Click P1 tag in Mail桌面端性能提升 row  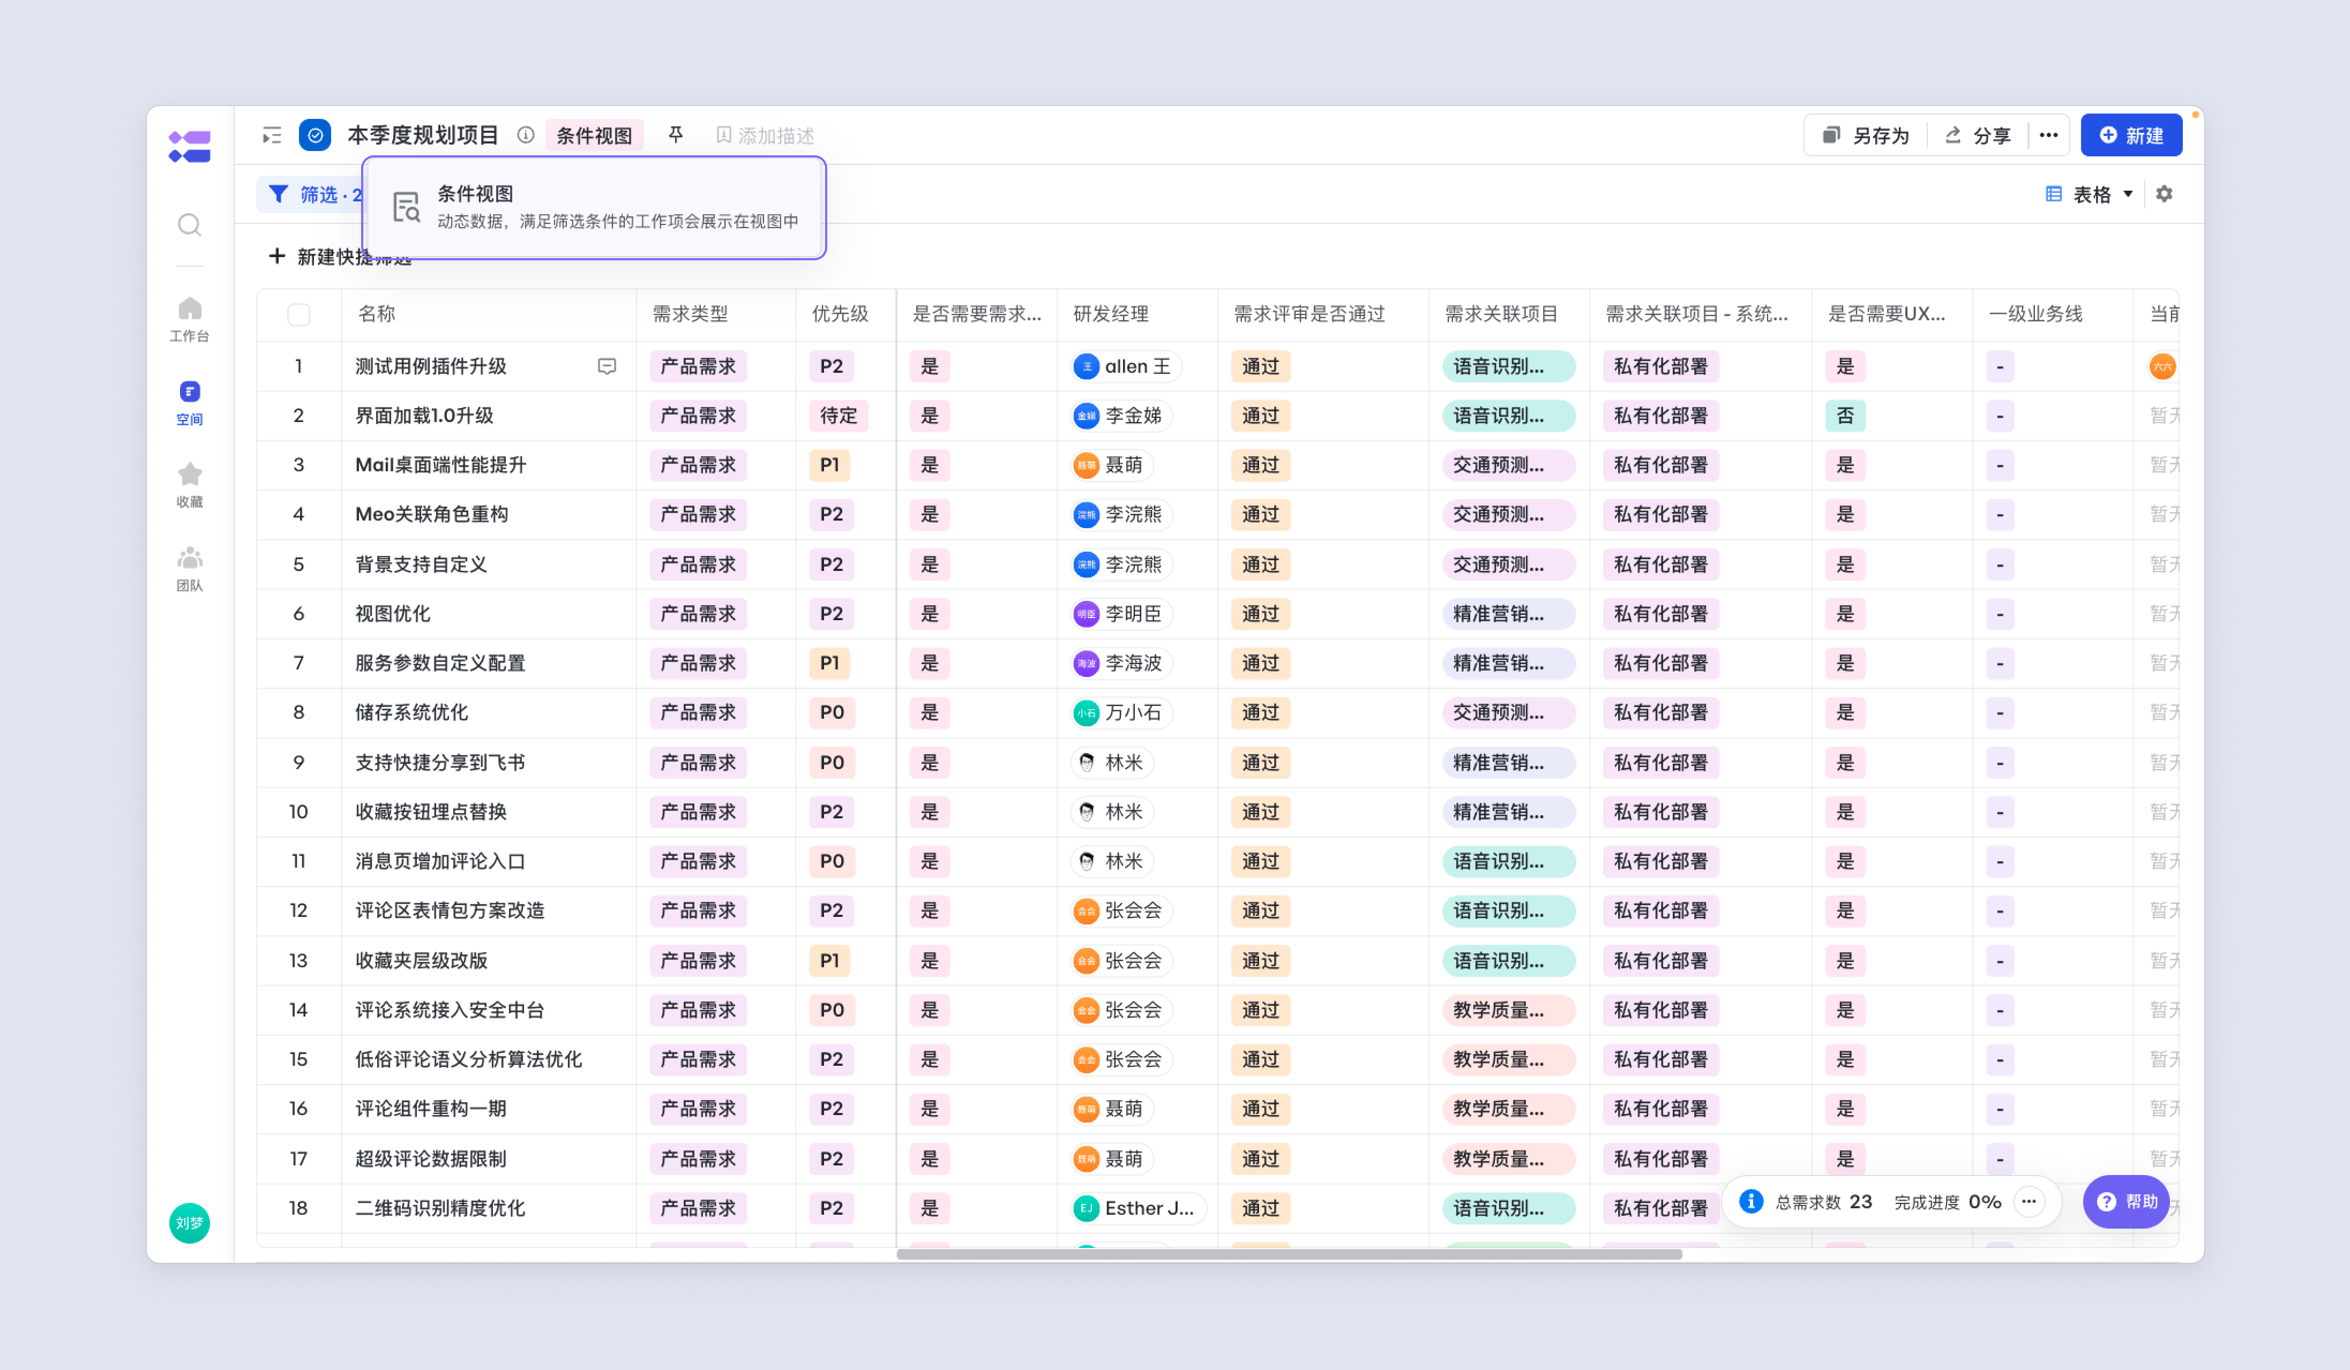click(829, 465)
